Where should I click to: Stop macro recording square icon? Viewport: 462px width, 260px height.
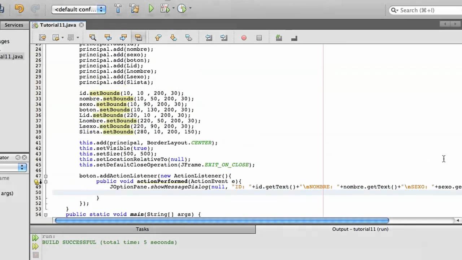pos(259,38)
